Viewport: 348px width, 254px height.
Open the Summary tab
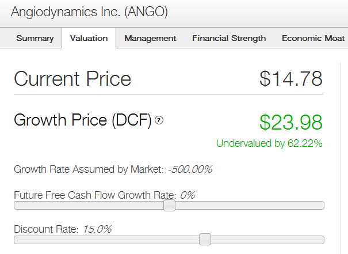point(35,38)
